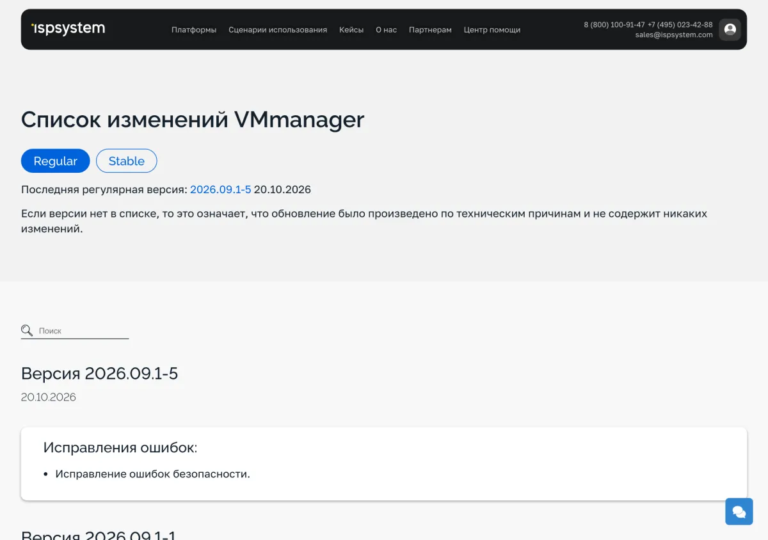768x540 pixels.
Task: Open Сценарии использования menu
Action: pyautogui.click(x=278, y=30)
